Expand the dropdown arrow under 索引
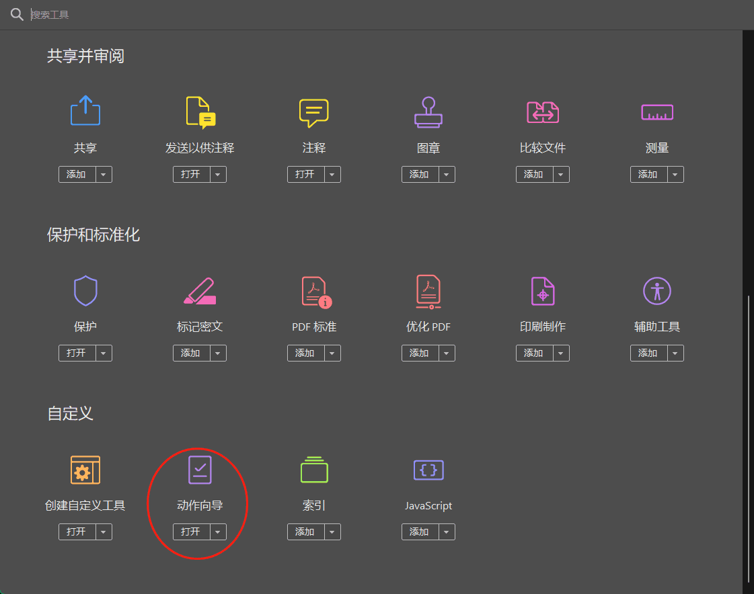The image size is (754, 594). point(332,532)
